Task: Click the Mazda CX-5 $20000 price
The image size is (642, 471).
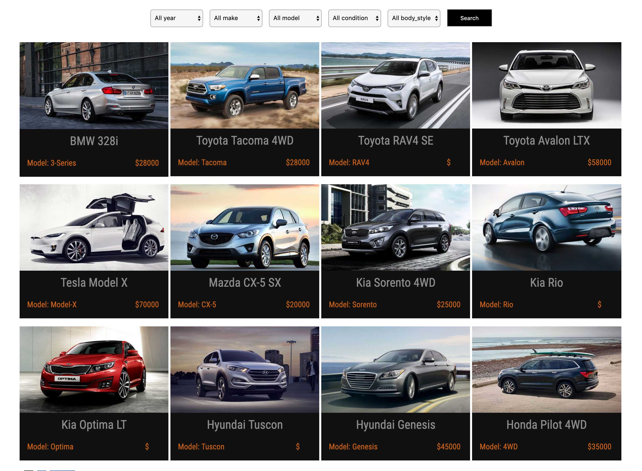Action: [297, 305]
